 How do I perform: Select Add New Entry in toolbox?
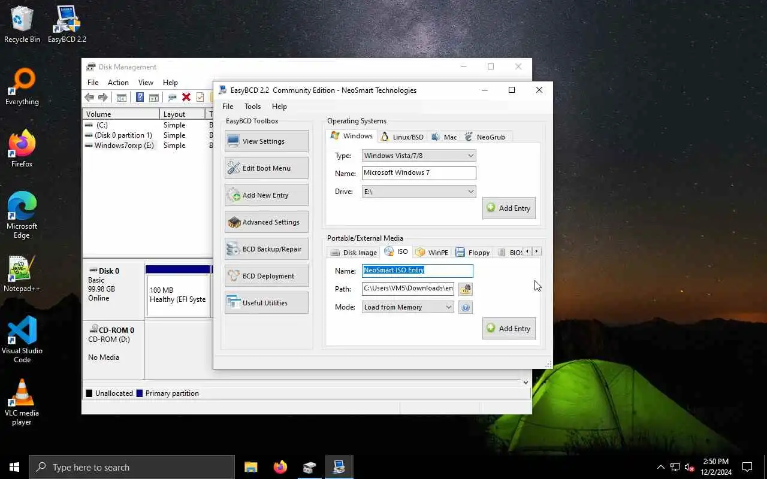click(x=267, y=195)
